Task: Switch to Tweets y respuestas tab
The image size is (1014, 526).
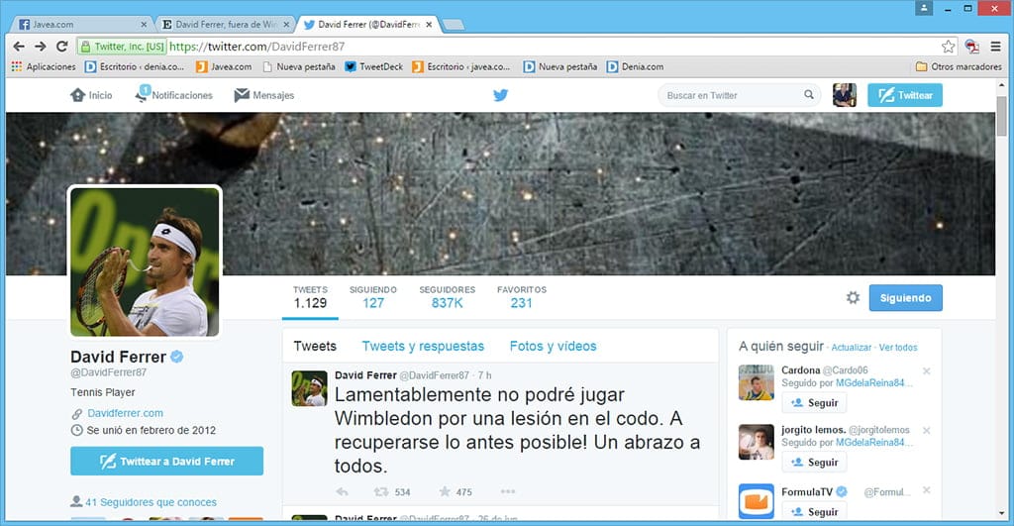Action: pyautogui.click(x=423, y=346)
